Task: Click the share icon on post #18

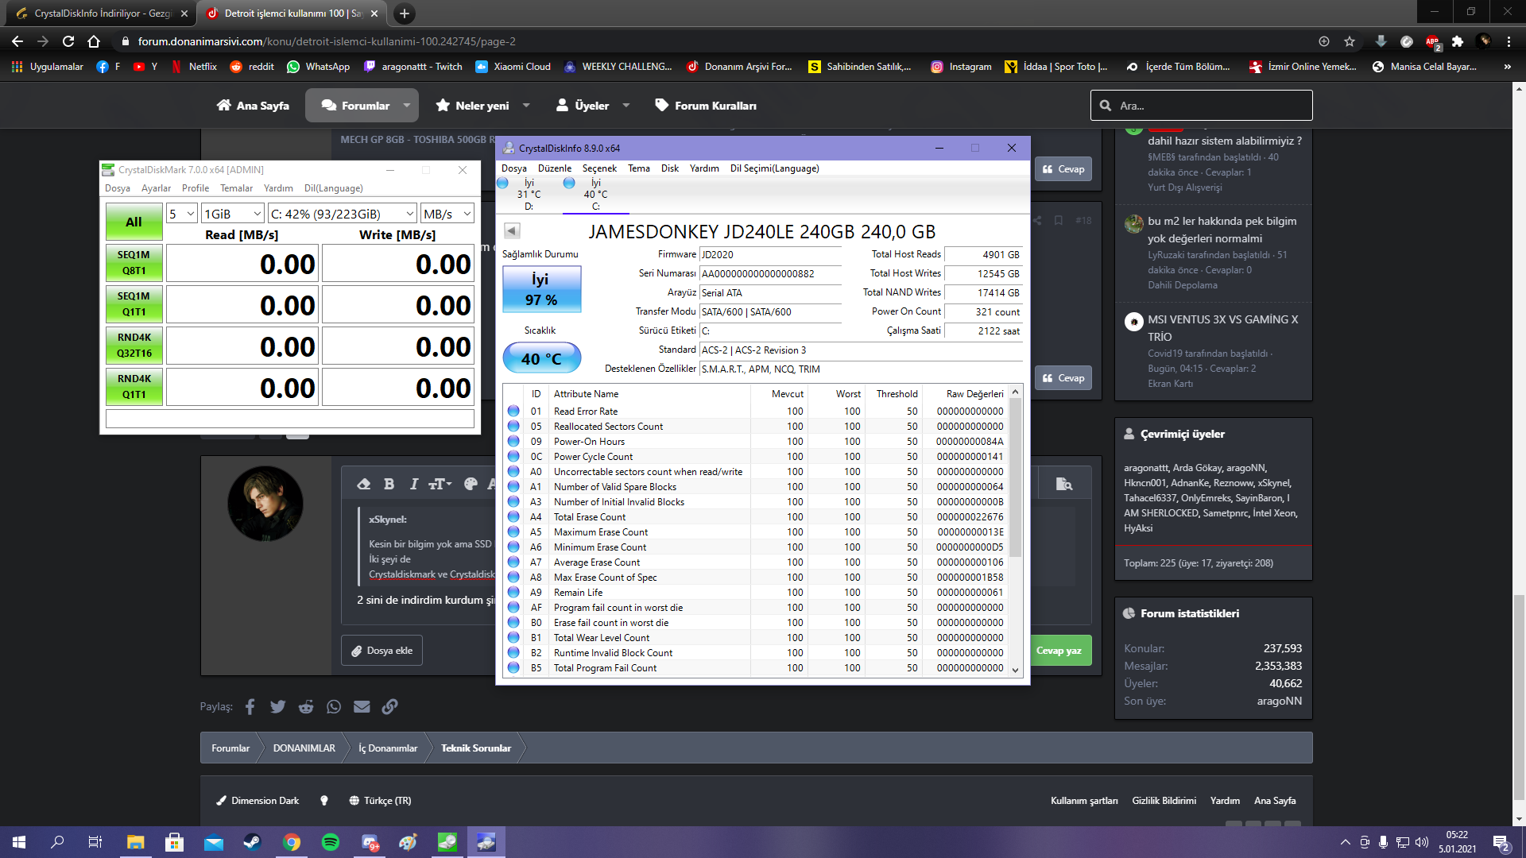Action: (1037, 220)
